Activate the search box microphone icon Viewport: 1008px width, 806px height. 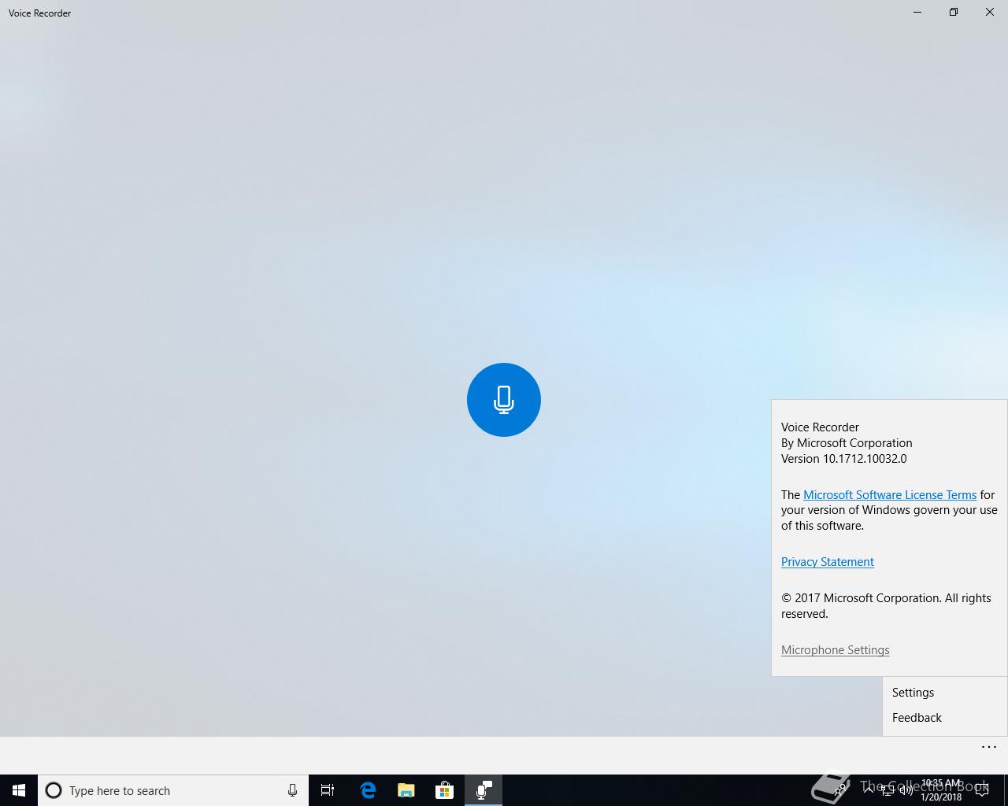coord(292,790)
